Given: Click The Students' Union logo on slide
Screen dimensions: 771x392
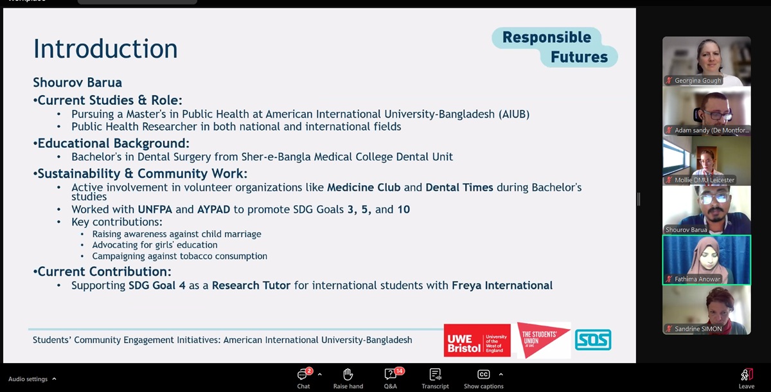Looking at the screenshot, I should point(544,340).
